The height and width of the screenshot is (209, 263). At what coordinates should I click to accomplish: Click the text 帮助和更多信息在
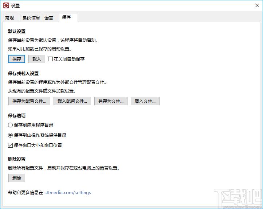25,193
